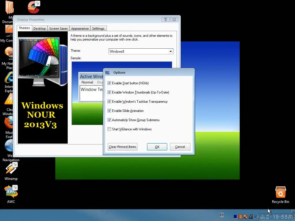
Task: Uncheck Automaticly Show Group Submenu
Action: pyautogui.click(x=109, y=120)
